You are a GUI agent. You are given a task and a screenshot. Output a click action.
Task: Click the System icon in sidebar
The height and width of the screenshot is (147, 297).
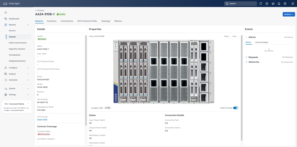coord(6,88)
